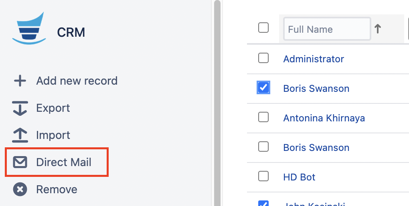
Task: Open the HD Bot user link
Action: (299, 177)
